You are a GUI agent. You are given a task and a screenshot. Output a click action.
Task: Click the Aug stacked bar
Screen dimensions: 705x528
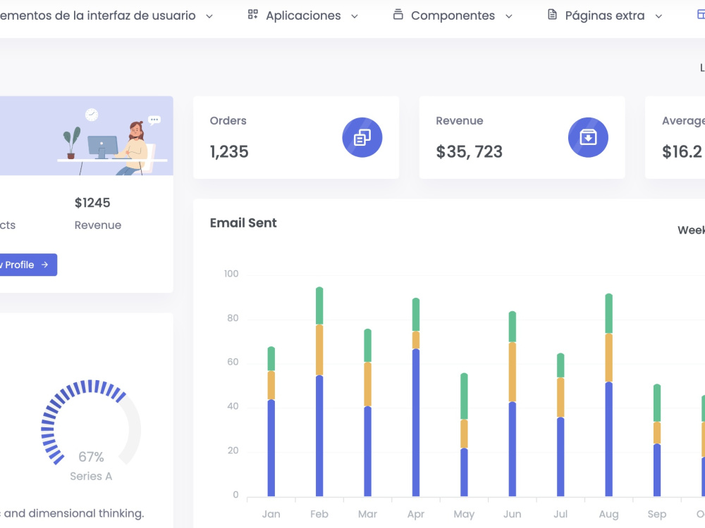(x=609, y=395)
